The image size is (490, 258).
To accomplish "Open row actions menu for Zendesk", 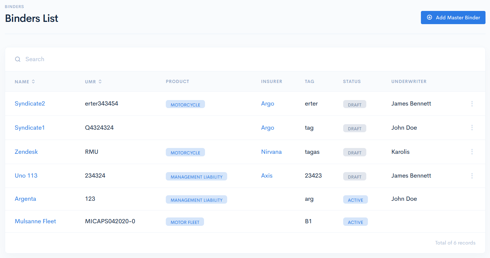I will point(472,152).
